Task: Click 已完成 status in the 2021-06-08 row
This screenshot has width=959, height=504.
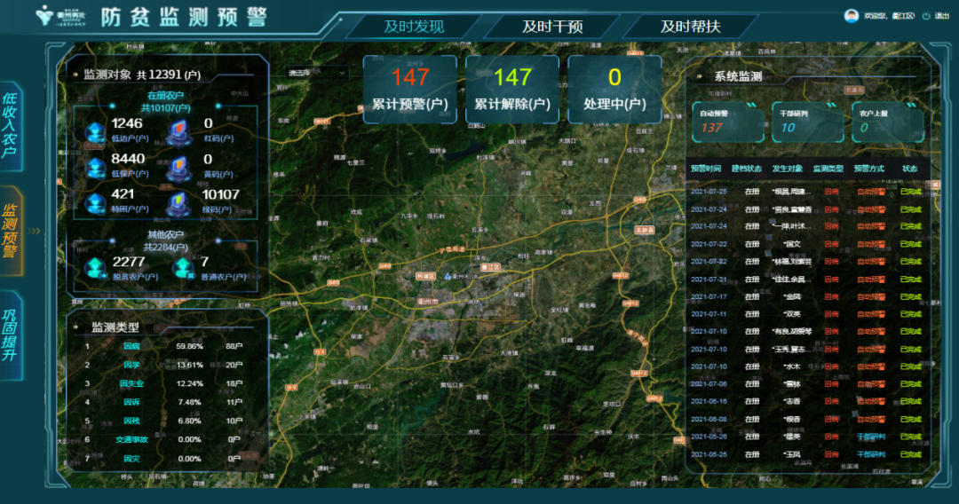Action: coord(910,419)
